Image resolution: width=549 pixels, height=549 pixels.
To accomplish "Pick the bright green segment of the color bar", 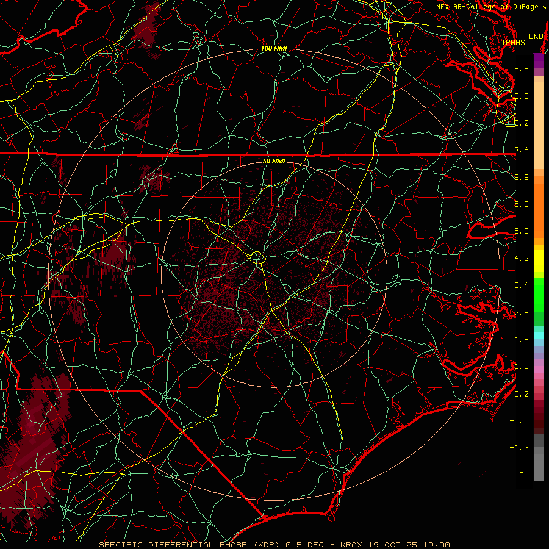I will point(539,294).
